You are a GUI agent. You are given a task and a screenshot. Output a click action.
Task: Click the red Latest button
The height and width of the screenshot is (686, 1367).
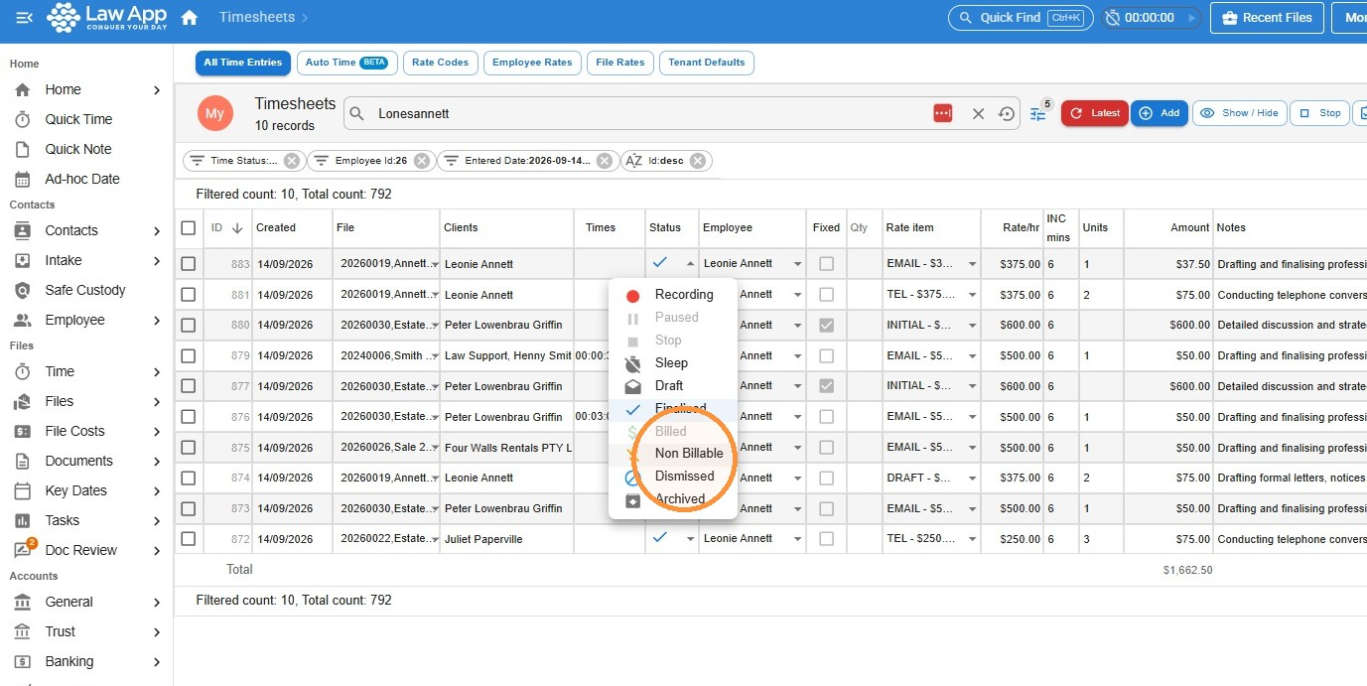[x=1094, y=113]
